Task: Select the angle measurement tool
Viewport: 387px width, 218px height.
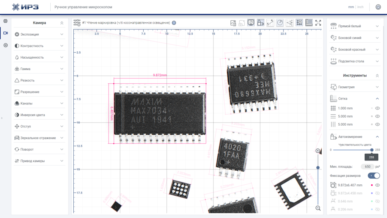Action: 289,23
